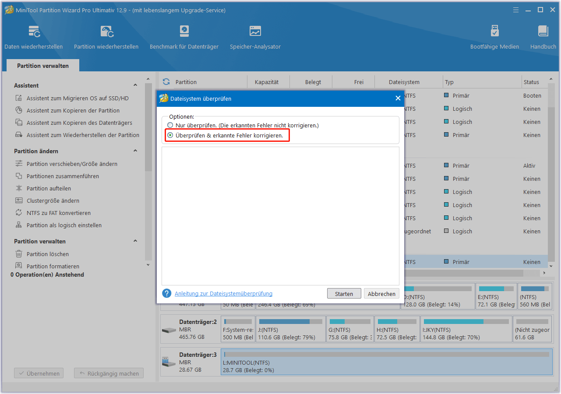Collapse the Assistent section
561x394 pixels.
(x=135, y=85)
